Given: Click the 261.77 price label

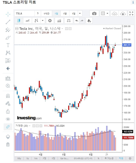Looking at the screenshot, I should (x=127, y=45).
